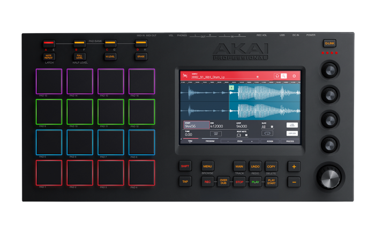Switch to the Program tab
375x234 pixels.
[x=210, y=141]
